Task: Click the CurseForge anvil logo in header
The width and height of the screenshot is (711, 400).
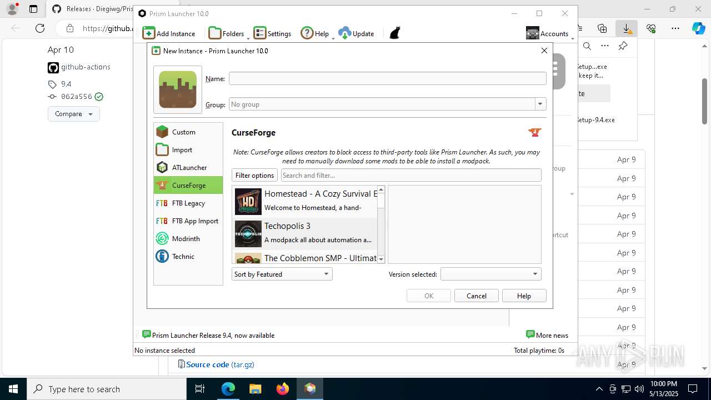Action: [x=534, y=132]
